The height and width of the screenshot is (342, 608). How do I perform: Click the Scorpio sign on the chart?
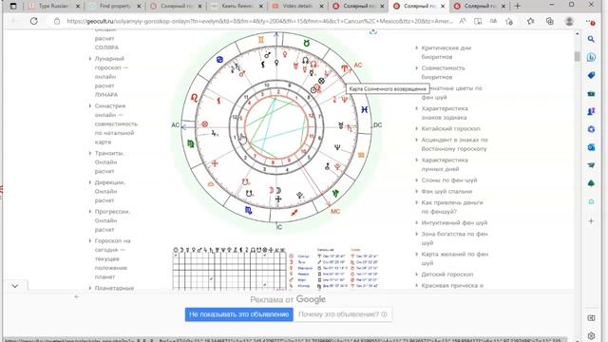tap(249, 211)
